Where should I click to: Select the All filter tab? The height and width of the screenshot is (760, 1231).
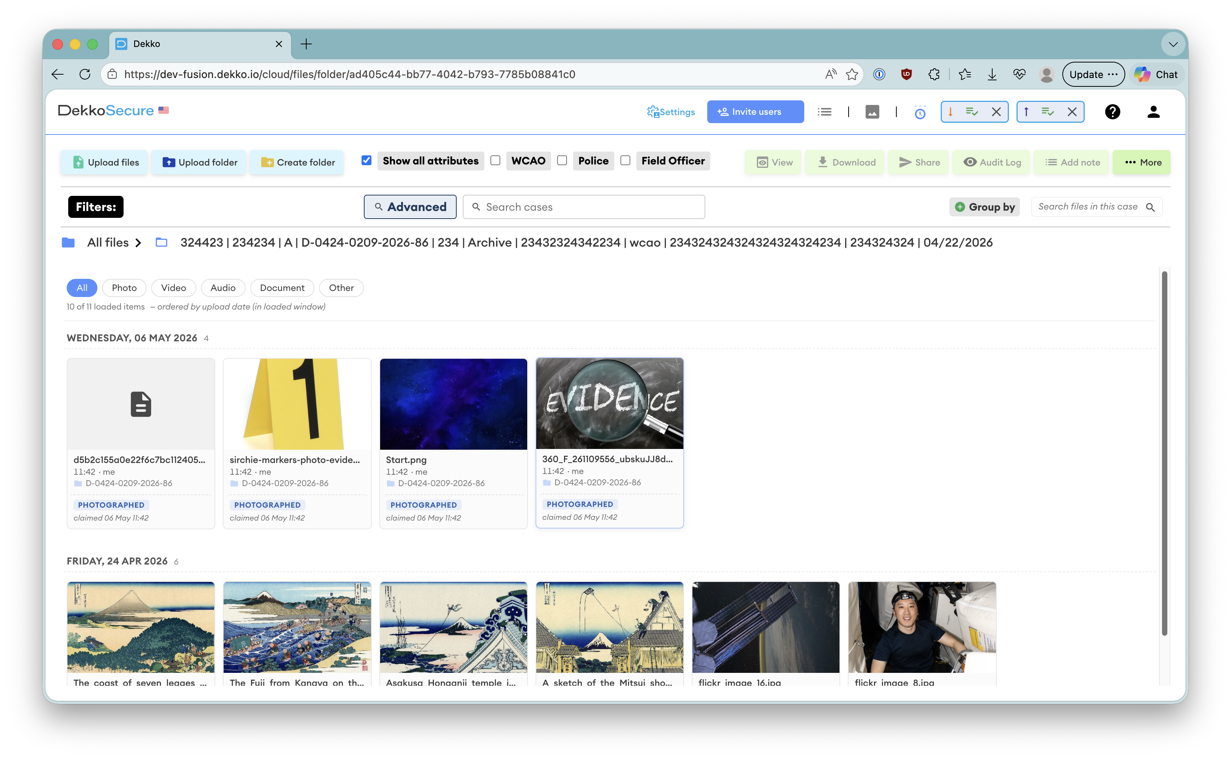pyautogui.click(x=82, y=288)
